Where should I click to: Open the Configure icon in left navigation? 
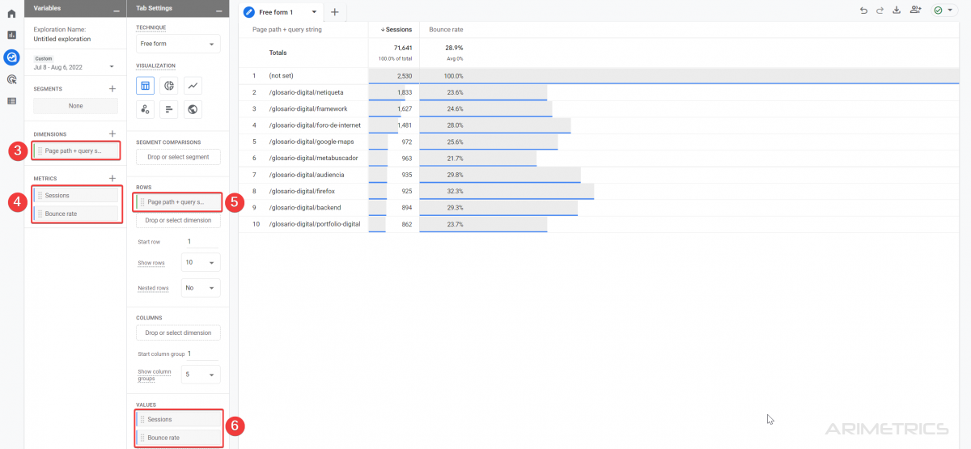click(11, 101)
